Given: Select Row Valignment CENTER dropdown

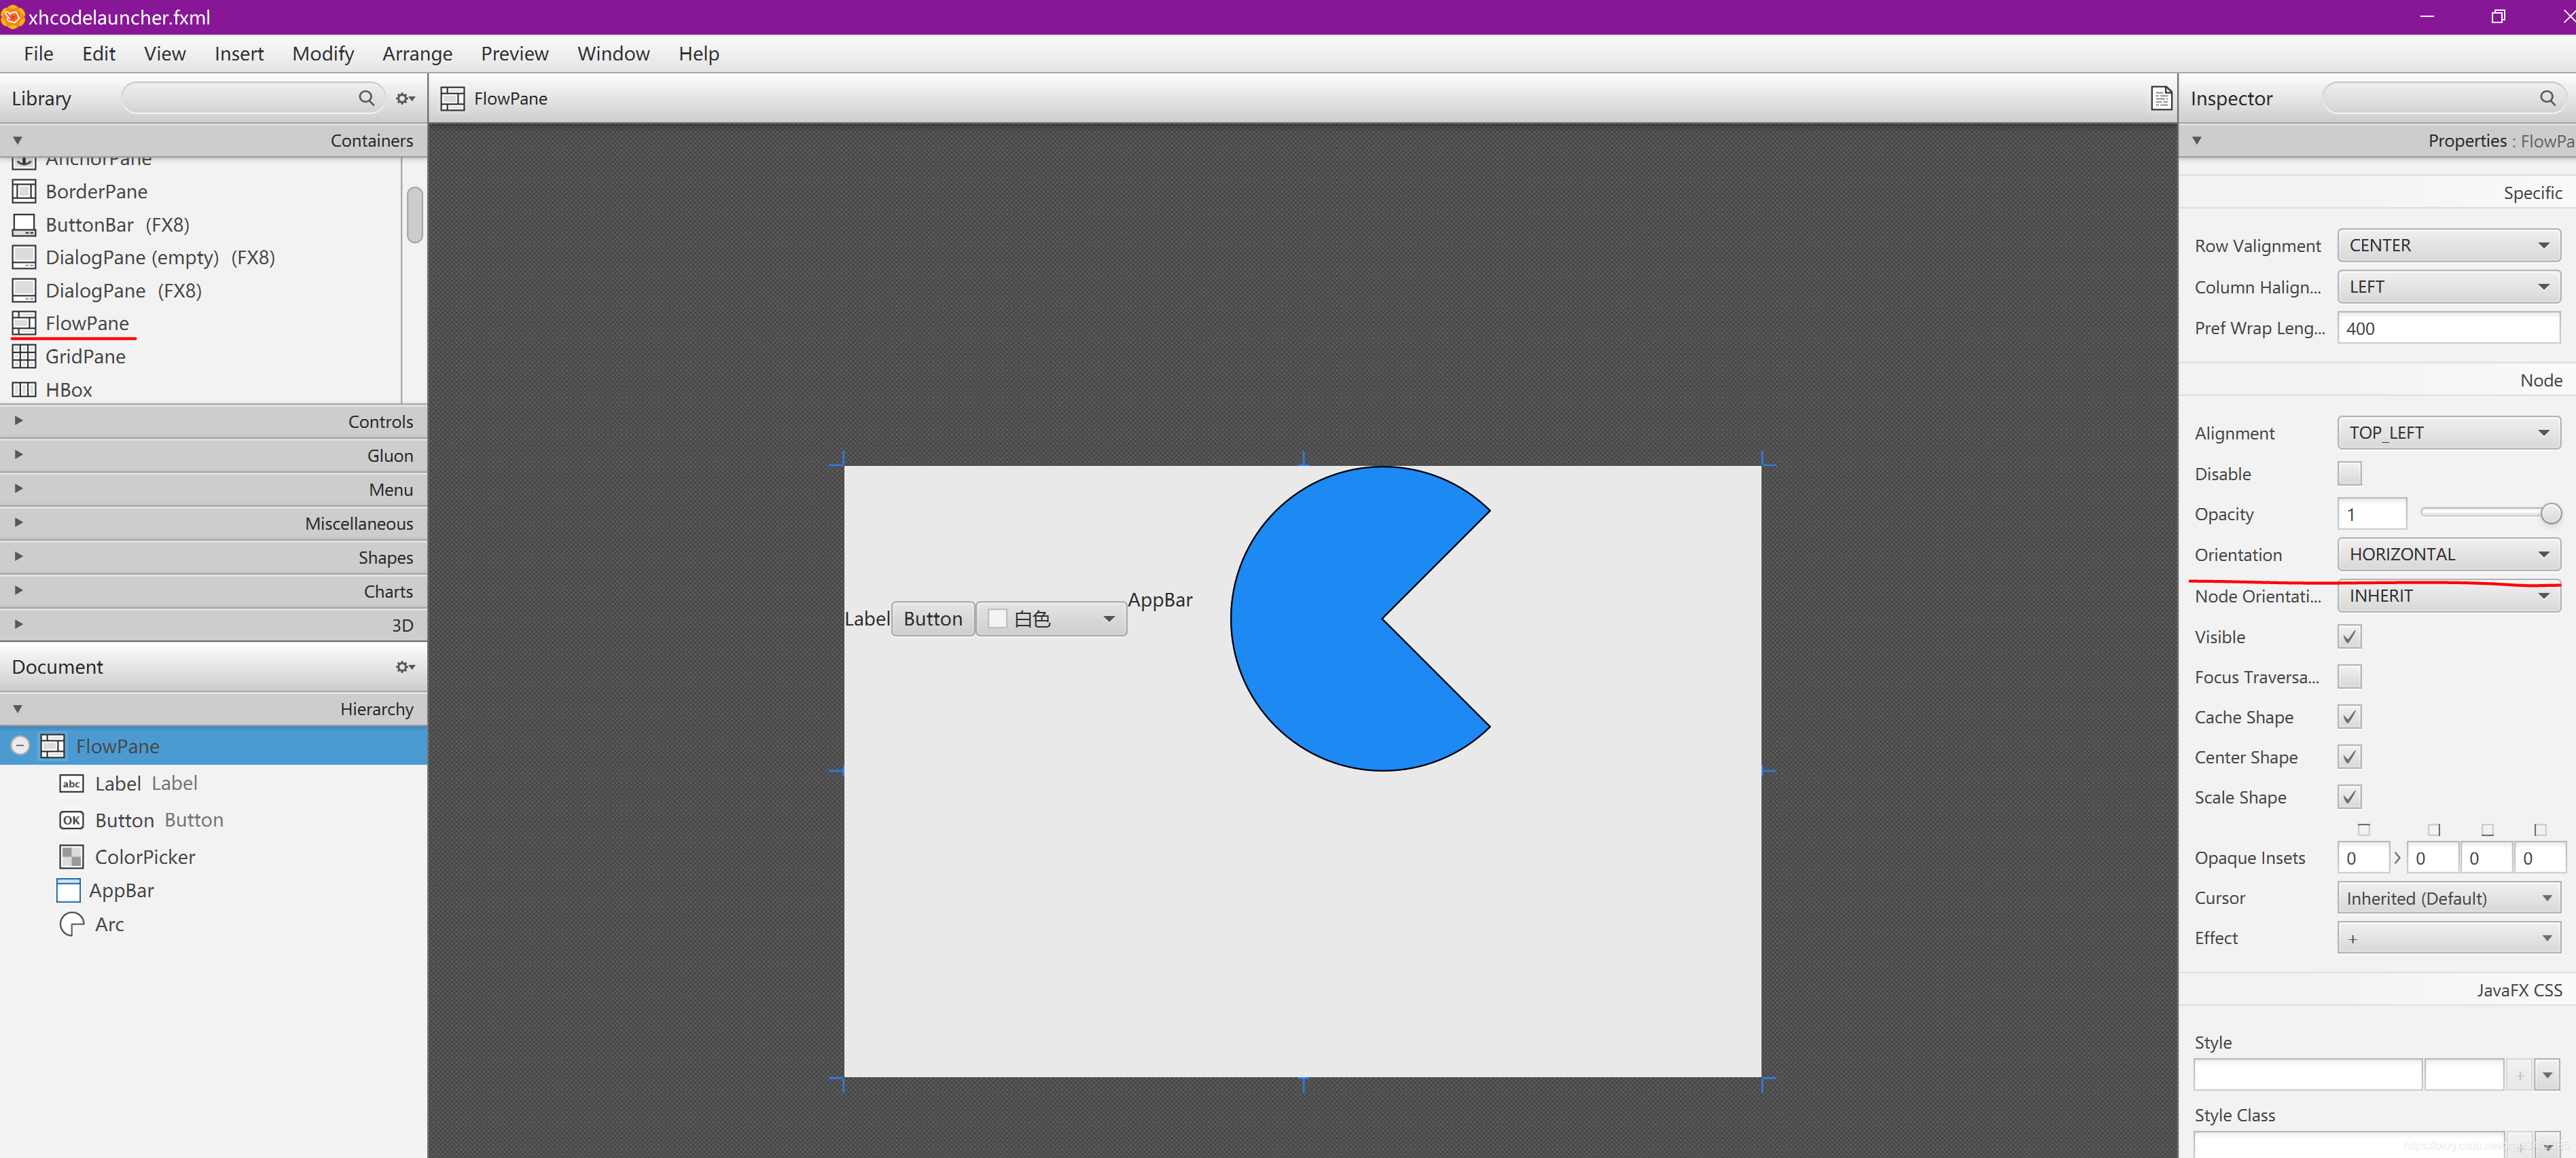Looking at the screenshot, I should 2446,245.
